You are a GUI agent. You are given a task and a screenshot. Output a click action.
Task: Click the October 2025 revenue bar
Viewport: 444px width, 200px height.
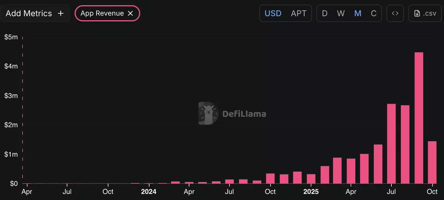(432, 163)
